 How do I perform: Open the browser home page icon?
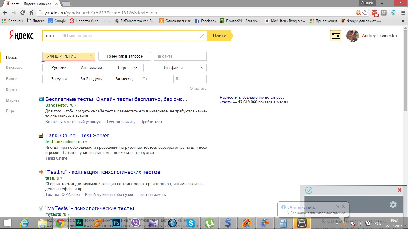click(x=31, y=13)
